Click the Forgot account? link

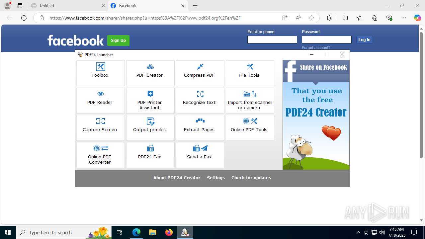coord(316,48)
